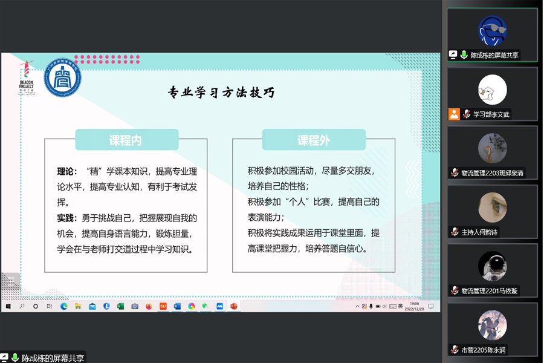The height and width of the screenshot is (363, 544).
Task: Click the screen share icon beside 陈成栋的屏幕共享
Action: (x=453, y=54)
